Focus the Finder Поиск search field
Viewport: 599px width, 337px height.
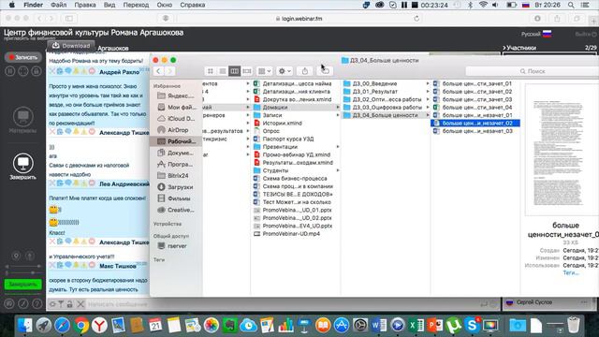pos(533,71)
